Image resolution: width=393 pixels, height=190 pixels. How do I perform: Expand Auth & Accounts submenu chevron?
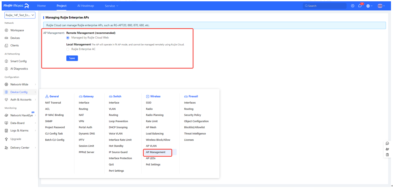pos(35,100)
